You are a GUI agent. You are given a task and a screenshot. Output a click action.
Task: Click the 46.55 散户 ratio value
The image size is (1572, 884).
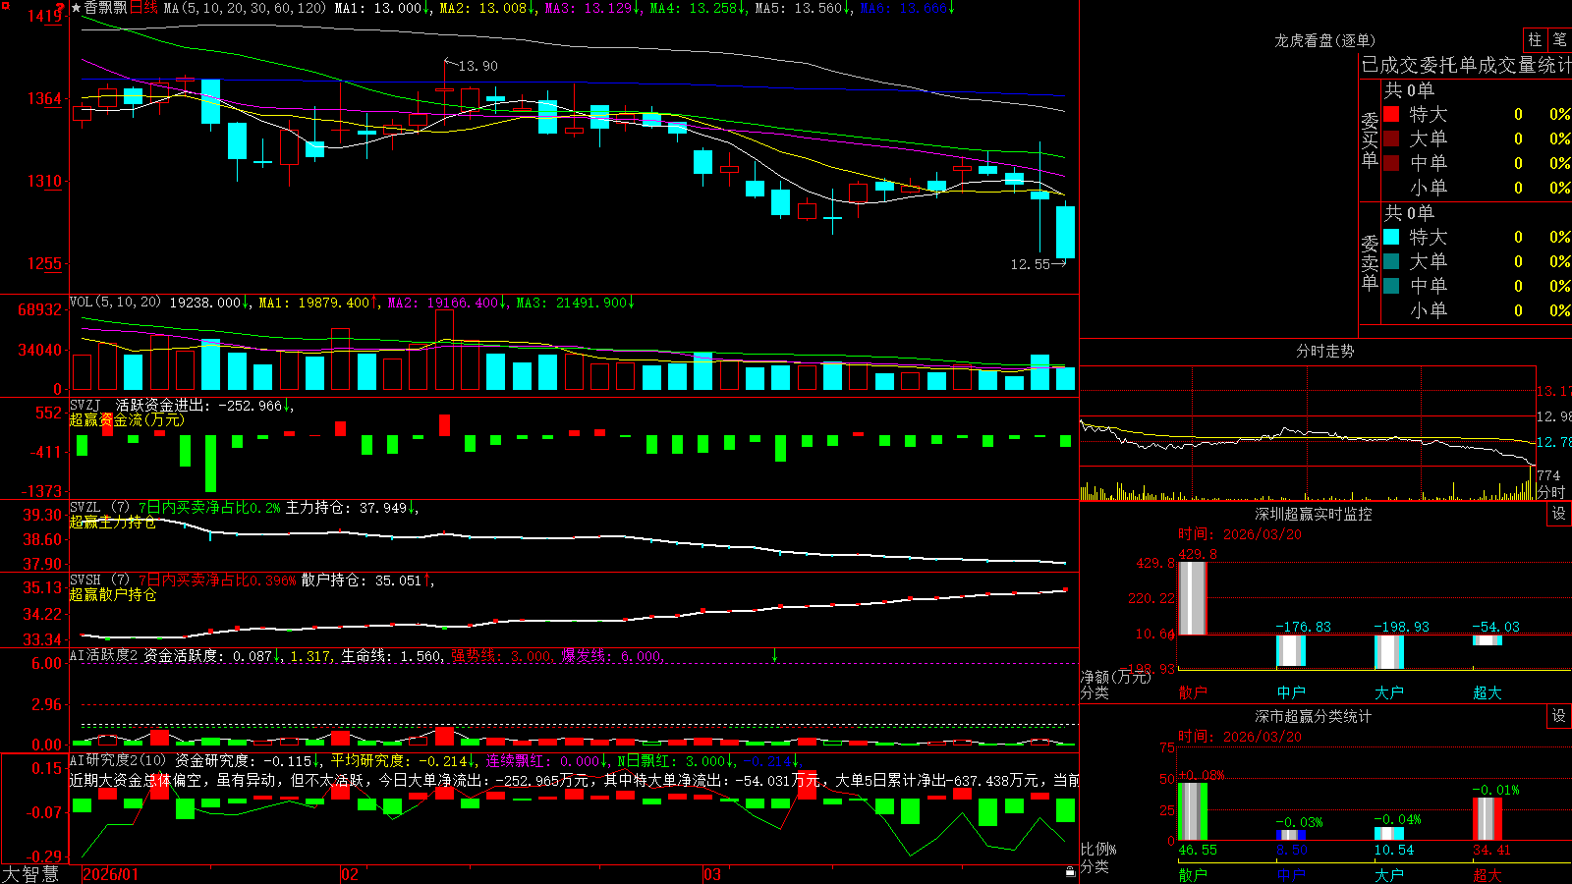1198,850
